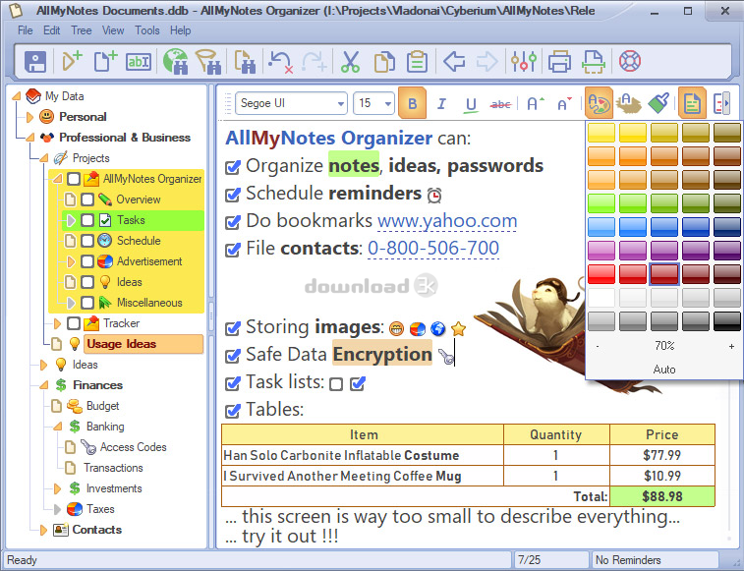
Task: Uncheck the 'Schedule reminders' checkbox
Action: tap(233, 195)
